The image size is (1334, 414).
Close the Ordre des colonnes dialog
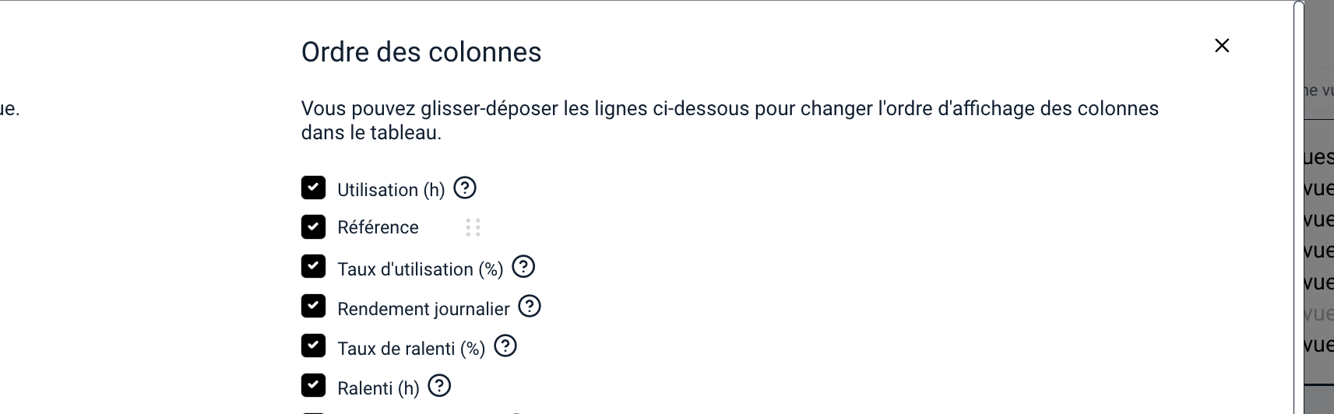1222,46
